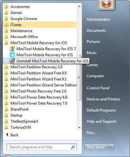
Task: Open Control Panel
Action: pos(98,88)
